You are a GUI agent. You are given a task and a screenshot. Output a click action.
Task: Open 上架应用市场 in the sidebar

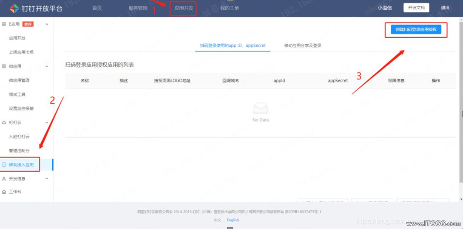(x=21, y=52)
